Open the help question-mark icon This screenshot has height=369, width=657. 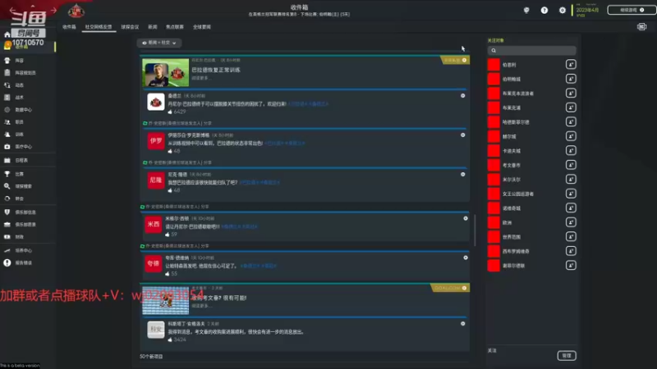coord(544,10)
